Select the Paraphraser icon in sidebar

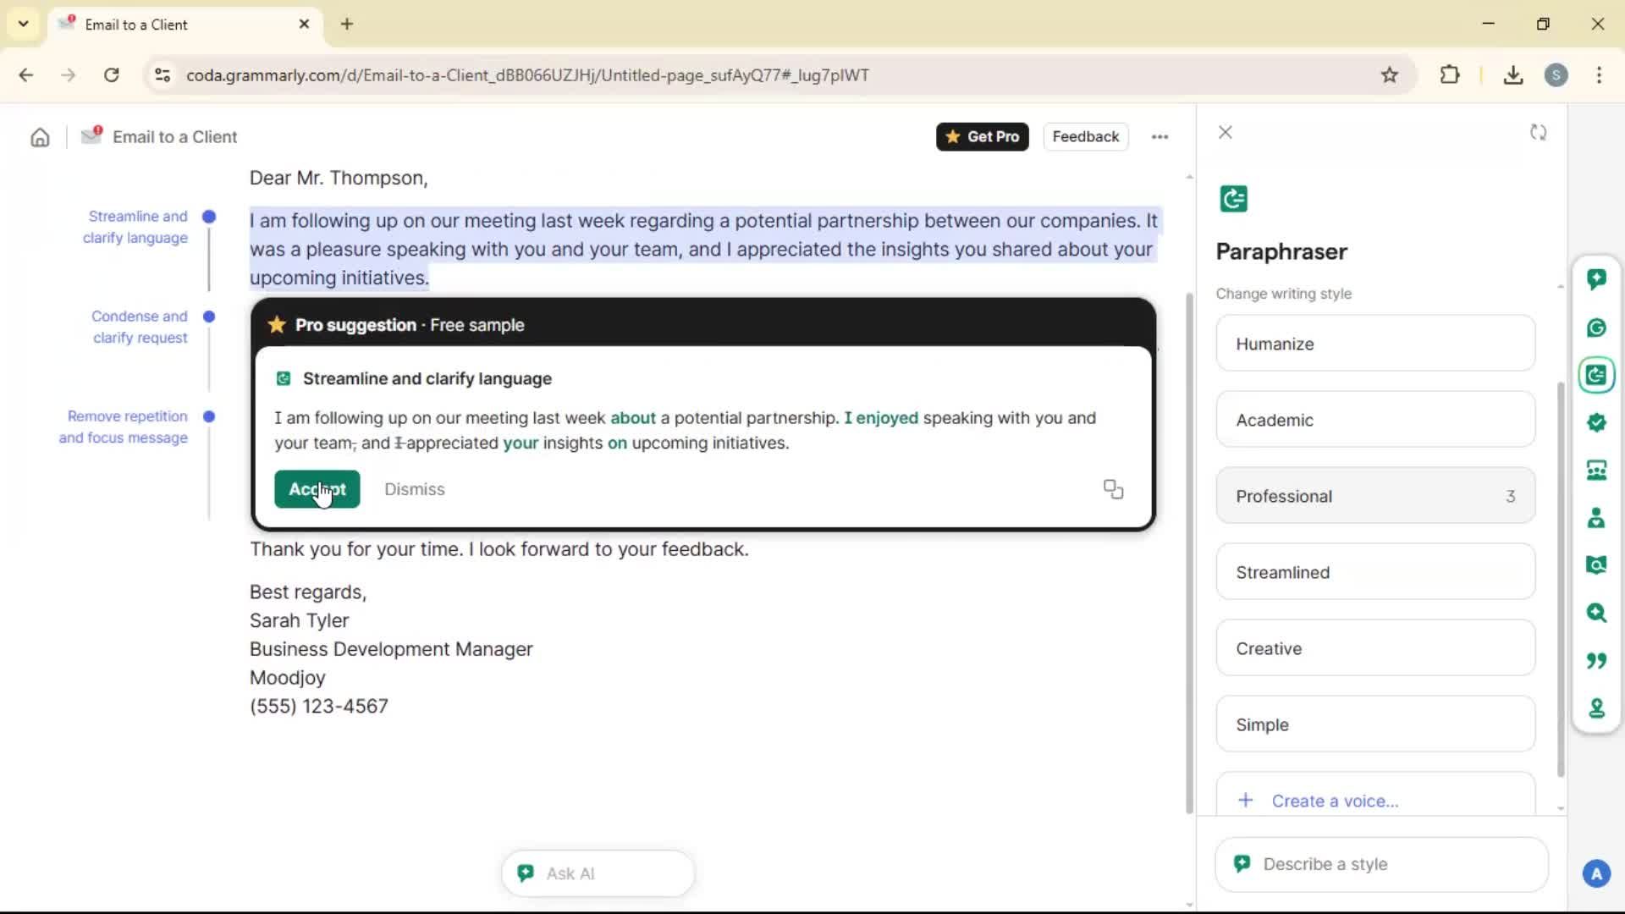click(1596, 375)
